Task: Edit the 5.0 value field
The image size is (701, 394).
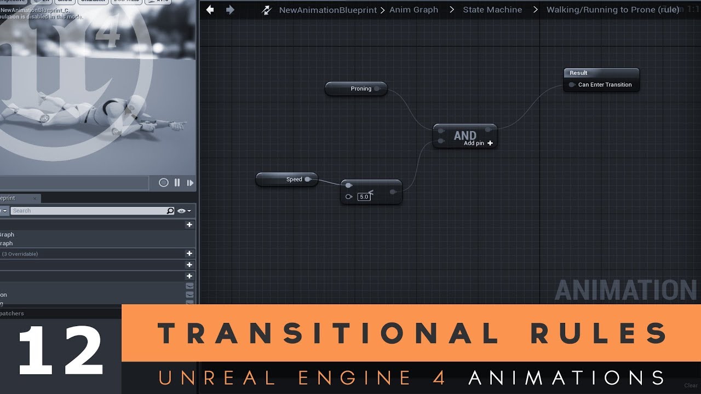Action: [x=364, y=196]
